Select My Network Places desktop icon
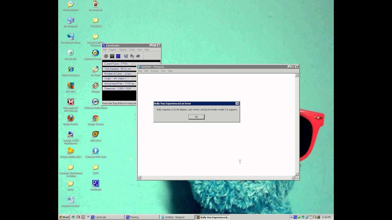392x220 pixels. [70, 39]
